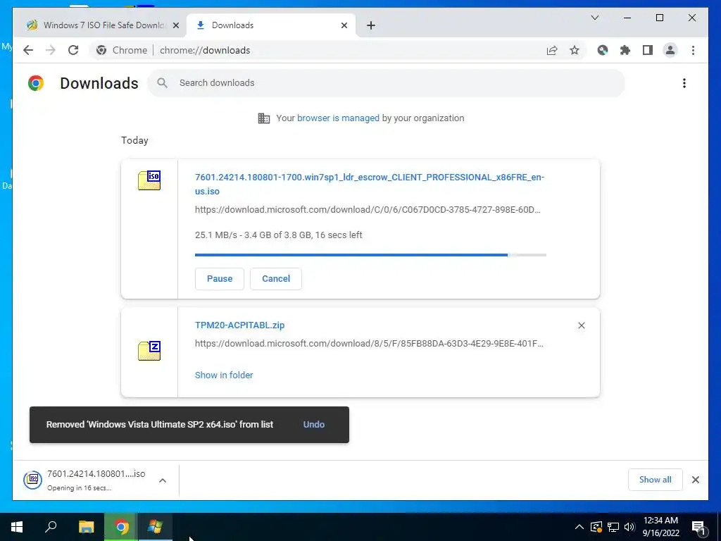This screenshot has width=721, height=541.
Task: Click the Chrome logo beside Downloads title
Action: [x=36, y=83]
